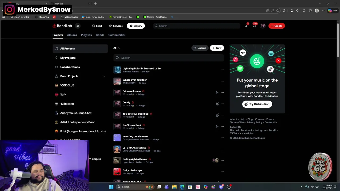The height and width of the screenshot is (191, 340).
Task: Open more options for Lightning Bolt project
Action: tap(223, 70)
